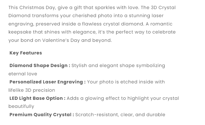Screen dimensions: 205x125
Task: Click "Your photo is etched inside with" text
Action: click(x=126, y=82)
